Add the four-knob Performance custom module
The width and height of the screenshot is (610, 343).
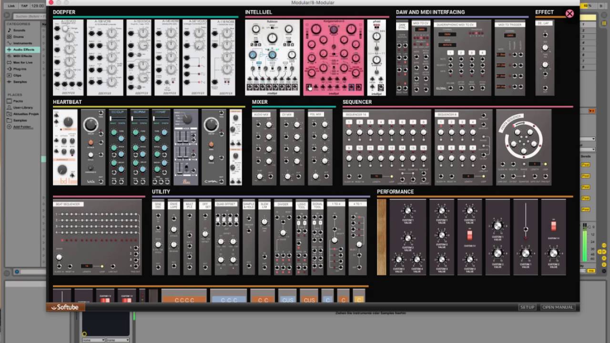pyautogui.click(x=408, y=237)
